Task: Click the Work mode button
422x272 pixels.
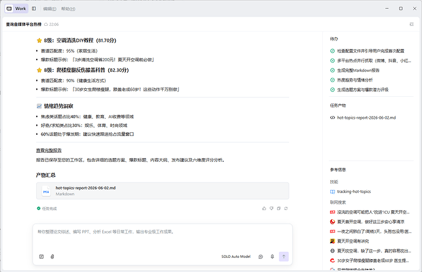Action: (x=17, y=9)
